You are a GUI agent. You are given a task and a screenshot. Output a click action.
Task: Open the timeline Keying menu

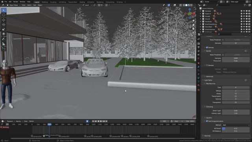19,121
